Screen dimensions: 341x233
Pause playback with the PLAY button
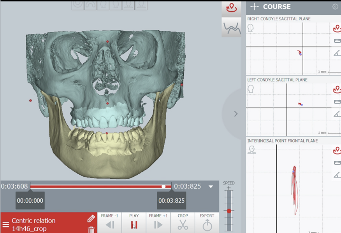(x=134, y=224)
